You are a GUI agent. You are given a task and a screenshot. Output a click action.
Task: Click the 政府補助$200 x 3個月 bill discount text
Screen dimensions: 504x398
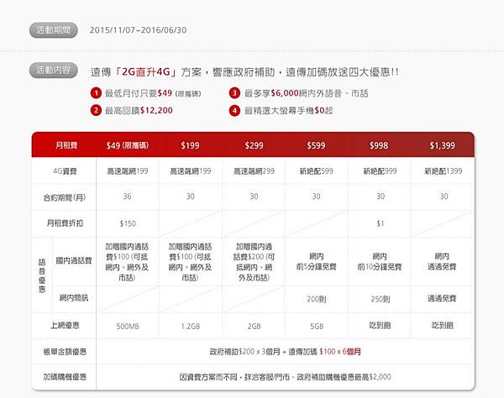click(x=244, y=352)
